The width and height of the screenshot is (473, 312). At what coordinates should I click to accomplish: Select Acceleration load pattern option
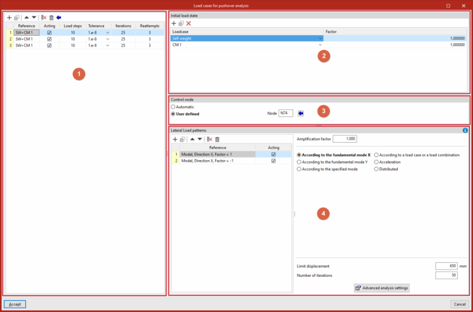387,162
